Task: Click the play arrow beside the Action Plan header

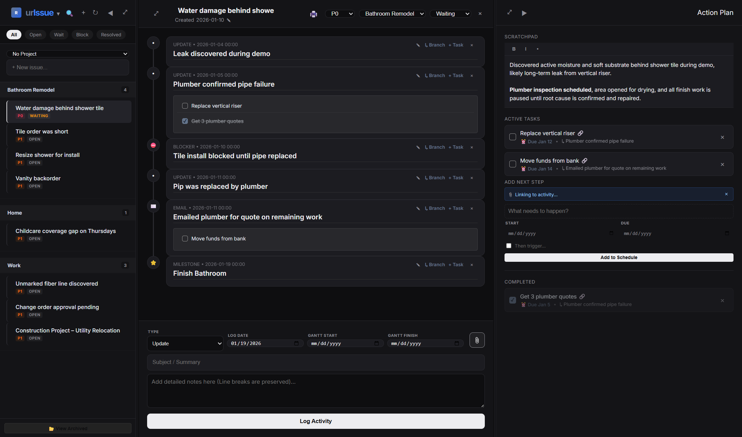Action: (x=524, y=13)
